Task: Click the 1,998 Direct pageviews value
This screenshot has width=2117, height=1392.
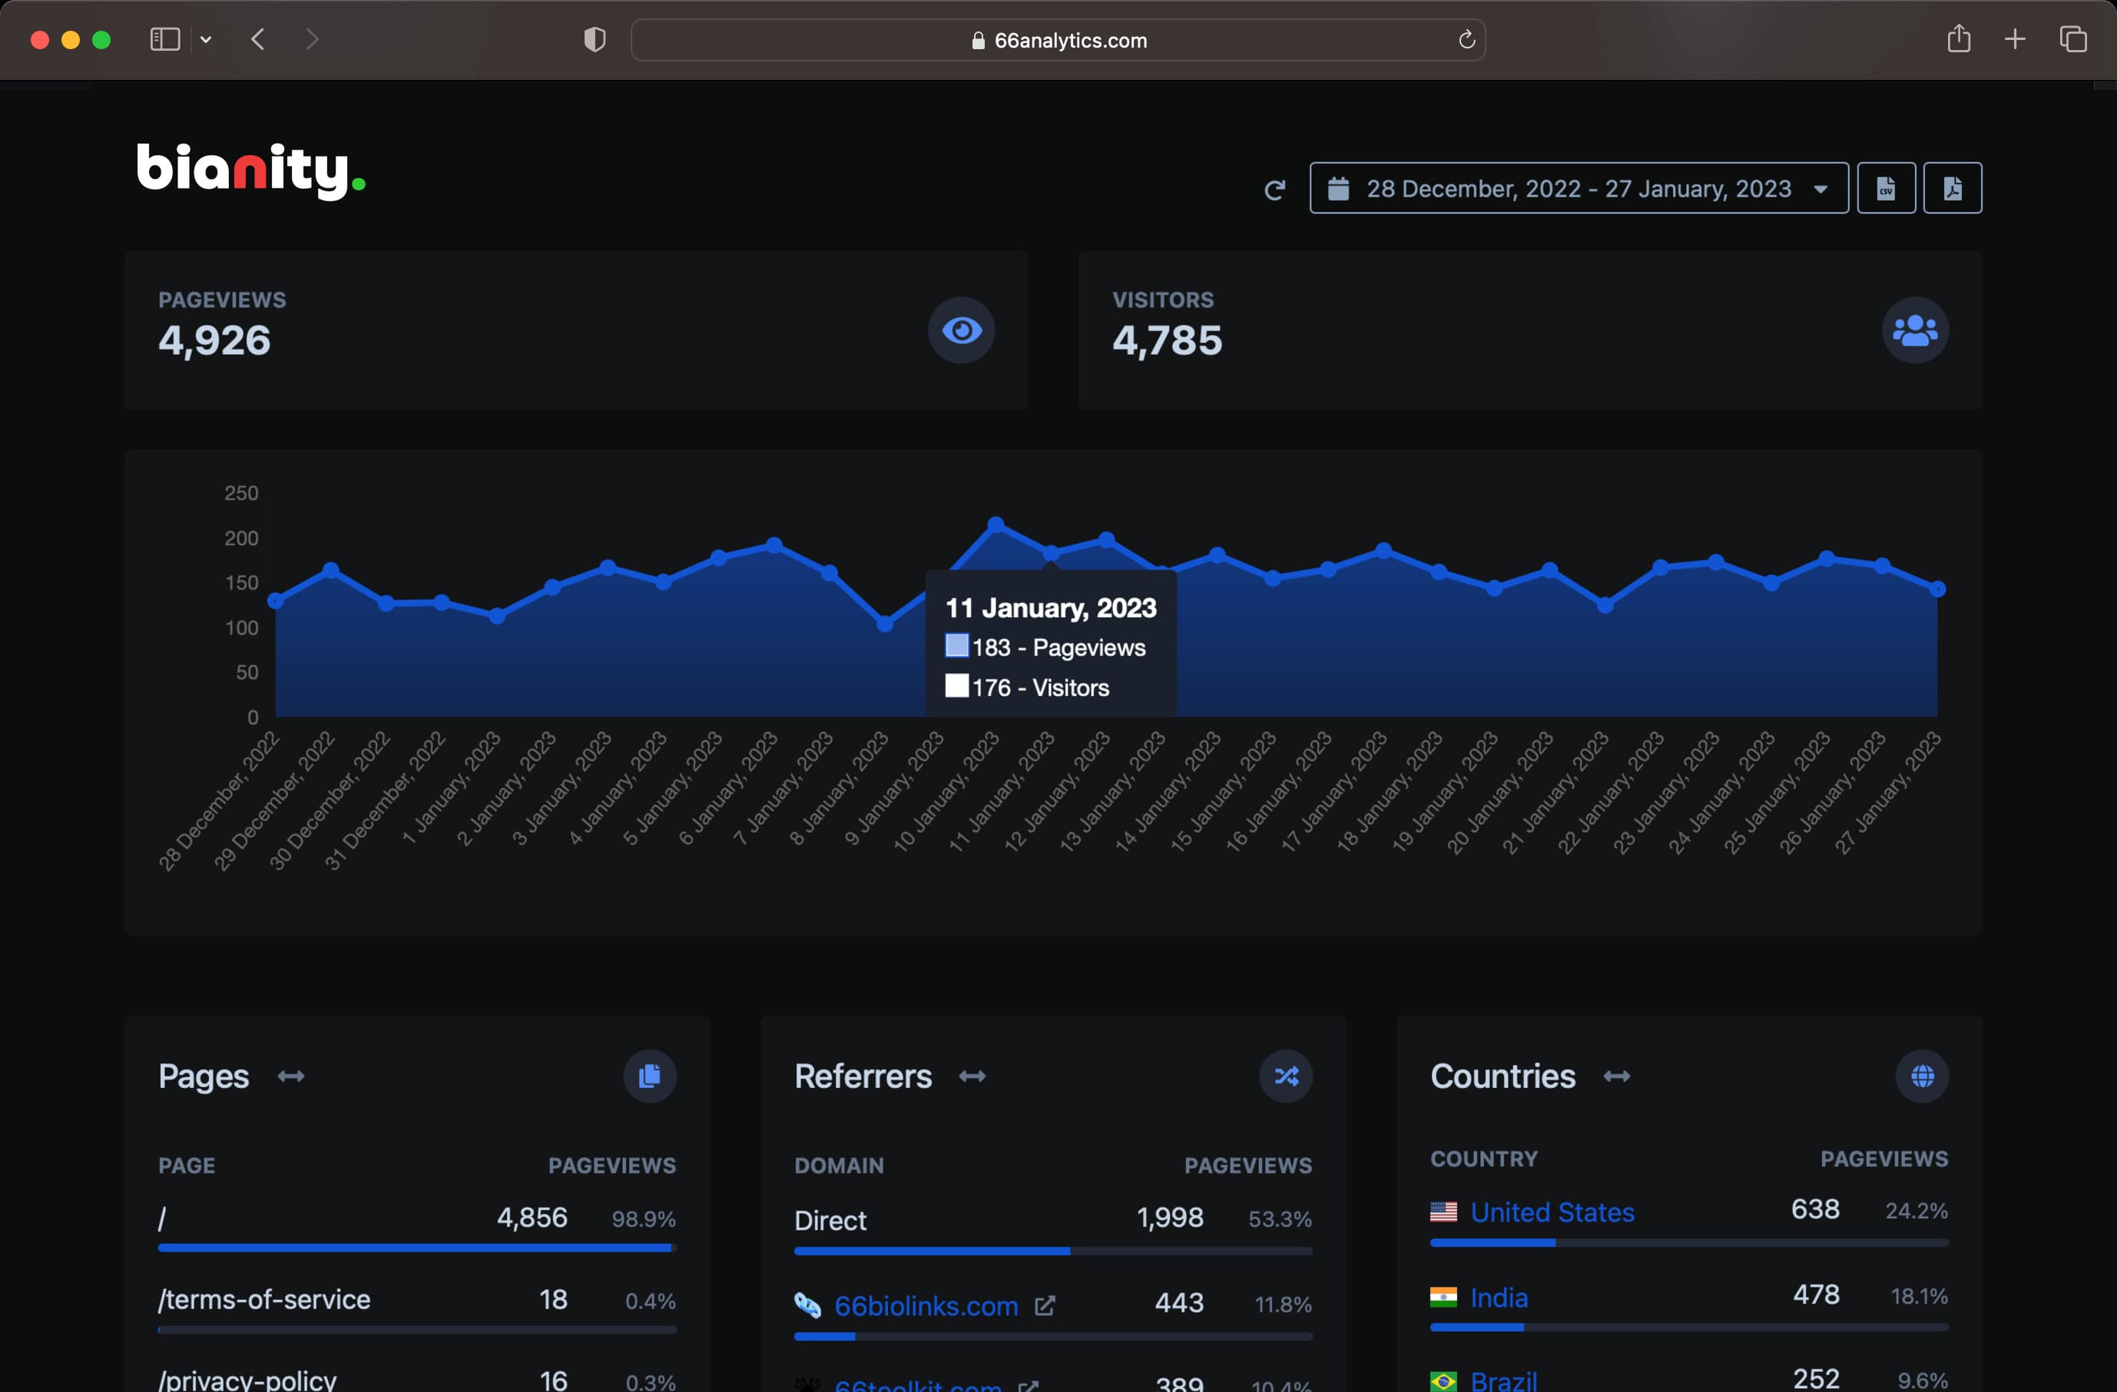Action: (1170, 1217)
